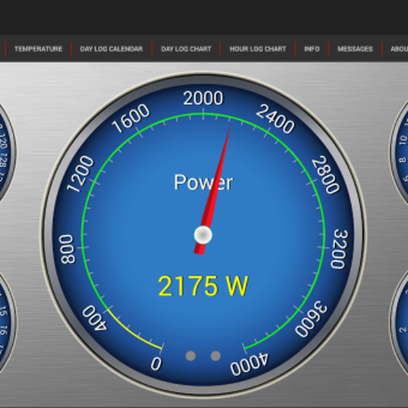Select the lower-right partial gauge
408x408 pixels.
[401, 326]
